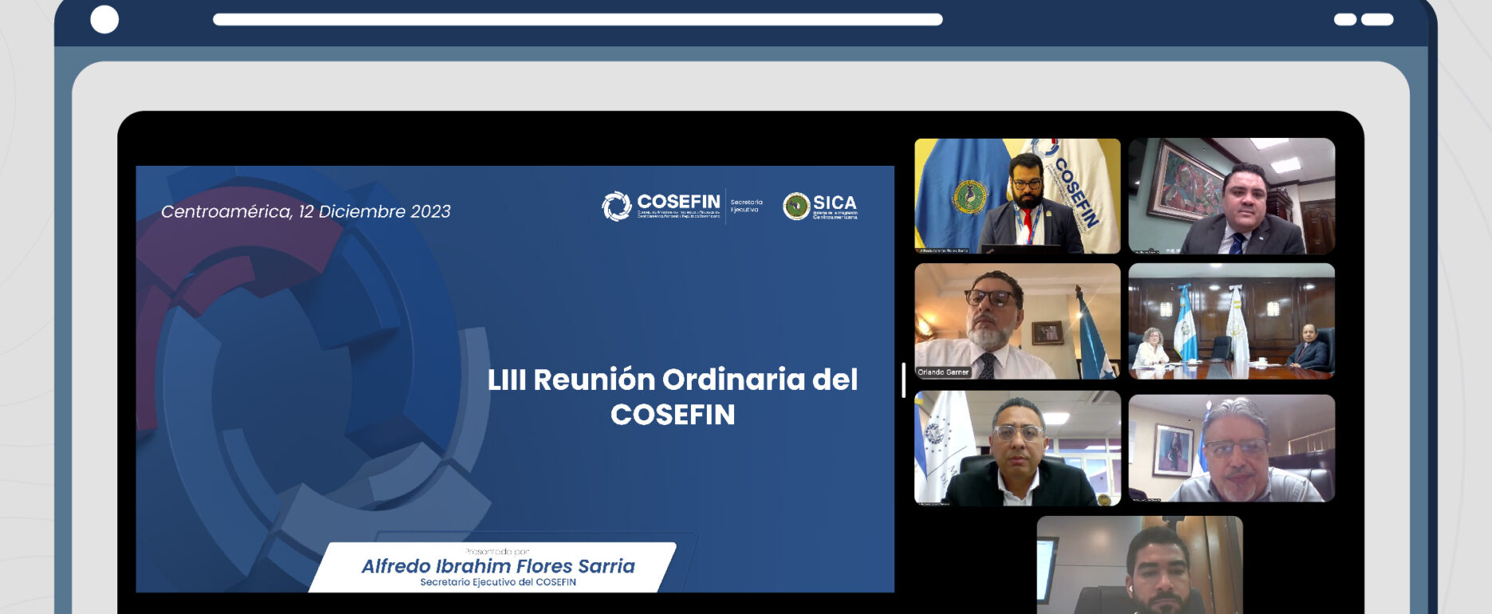Select the conference room tile with two flags

[1231, 321]
